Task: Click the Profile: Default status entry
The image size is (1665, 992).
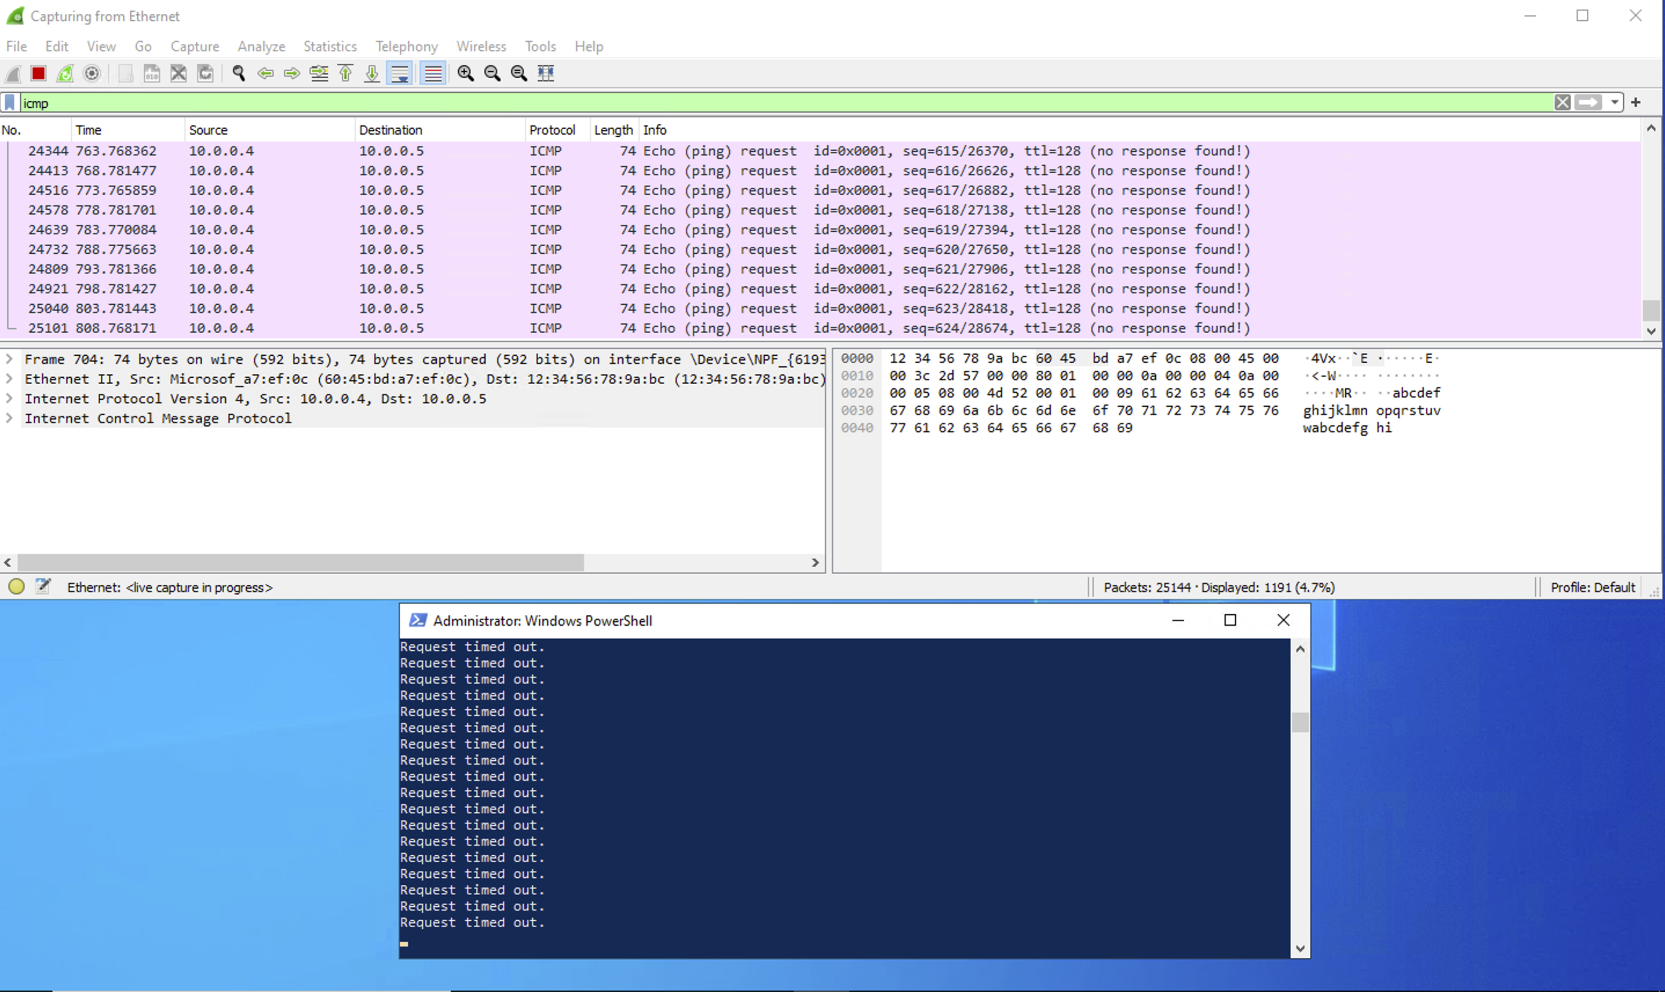Action: (x=1593, y=588)
